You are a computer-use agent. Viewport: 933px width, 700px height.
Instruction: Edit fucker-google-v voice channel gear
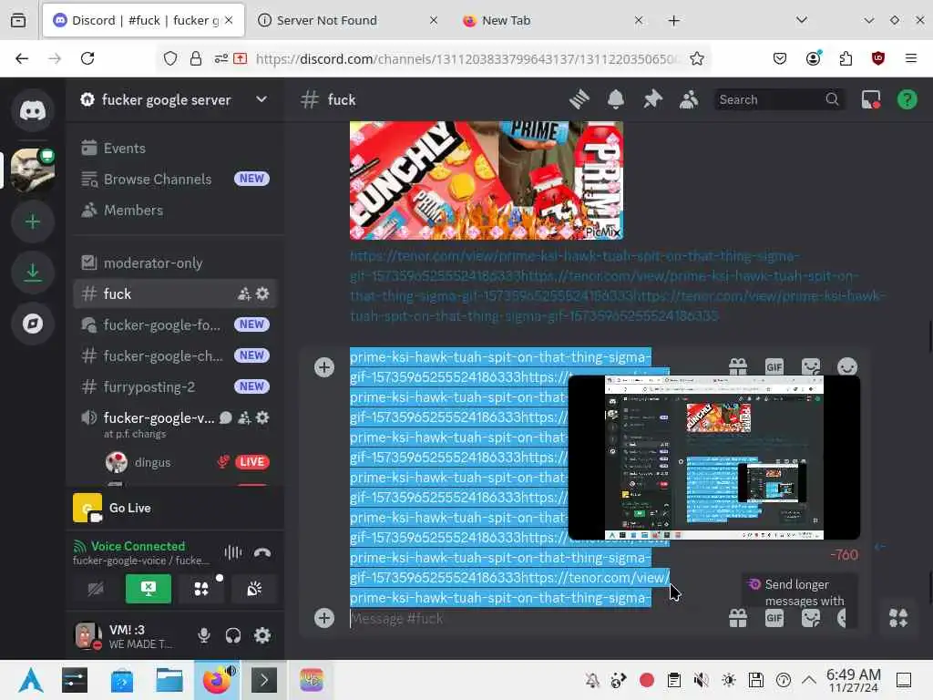click(x=262, y=417)
